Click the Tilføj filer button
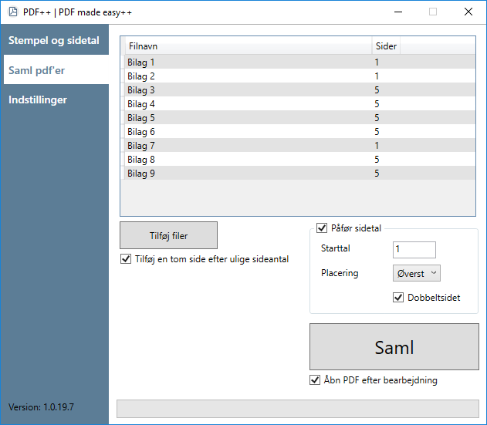The image size is (487, 425). pos(168,235)
